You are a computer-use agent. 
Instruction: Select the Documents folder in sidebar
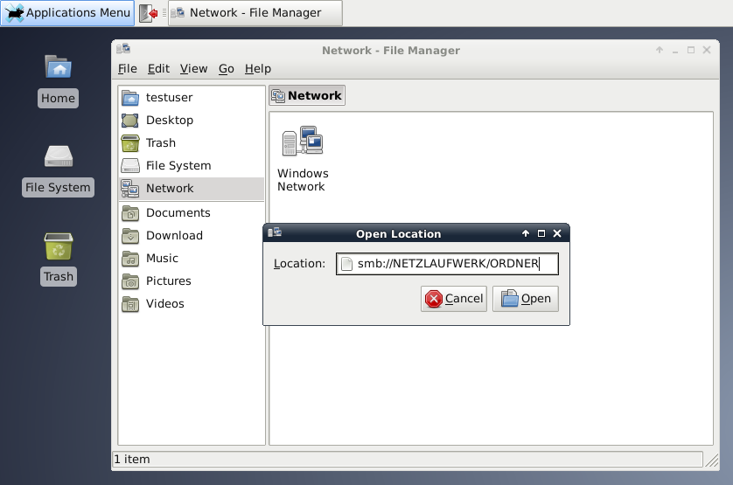click(178, 212)
